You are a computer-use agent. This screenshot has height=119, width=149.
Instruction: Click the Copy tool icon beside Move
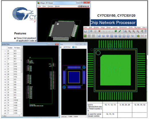tap(95, 31)
